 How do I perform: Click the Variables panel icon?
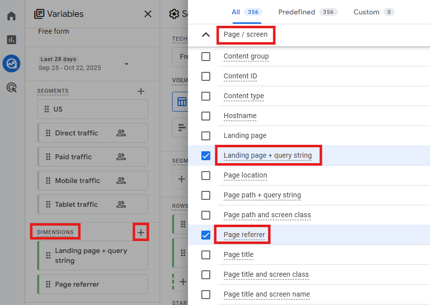39,14
